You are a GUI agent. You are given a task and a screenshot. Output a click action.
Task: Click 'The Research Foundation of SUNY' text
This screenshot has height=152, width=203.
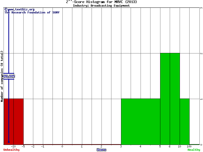(x=32, y=12)
